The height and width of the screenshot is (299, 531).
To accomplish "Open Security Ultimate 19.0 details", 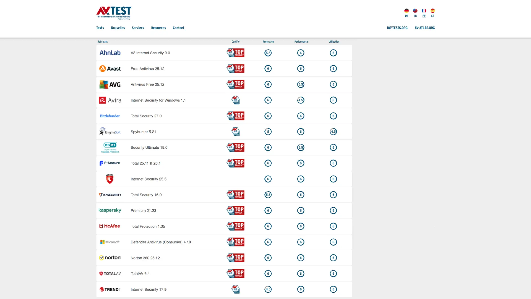I will pos(149,148).
